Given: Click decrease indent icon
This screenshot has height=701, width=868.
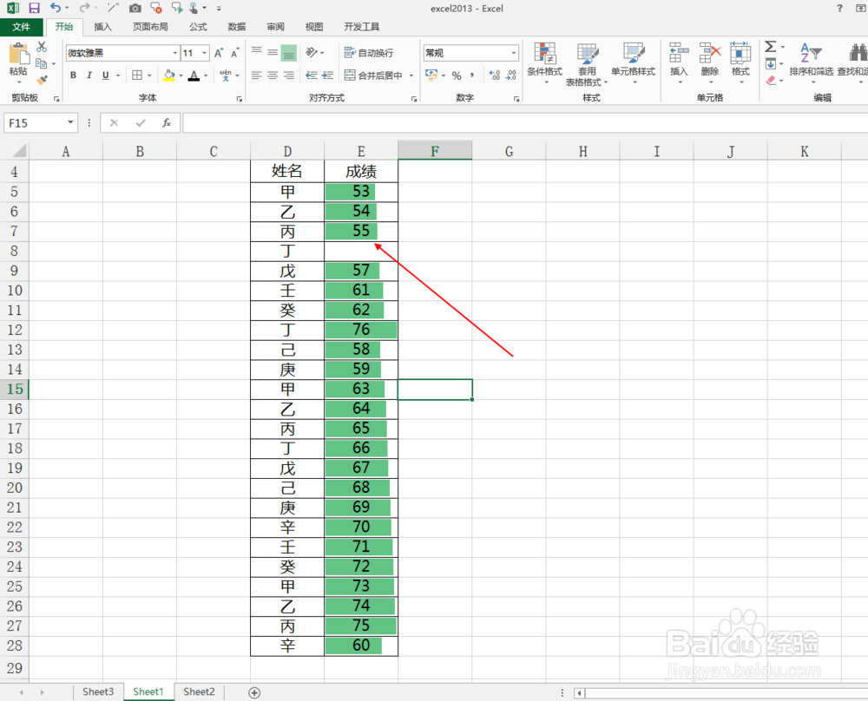Looking at the screenshot, I should pos(312,75).
